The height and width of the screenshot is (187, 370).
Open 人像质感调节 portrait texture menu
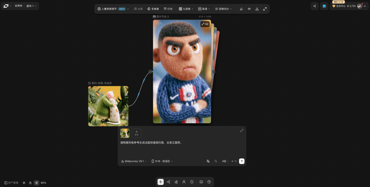tap(113, 9)
